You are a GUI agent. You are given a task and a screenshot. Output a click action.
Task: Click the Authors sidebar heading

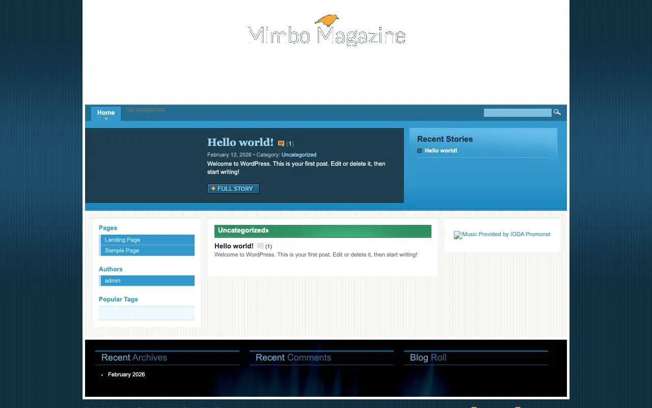pos(111,269)
